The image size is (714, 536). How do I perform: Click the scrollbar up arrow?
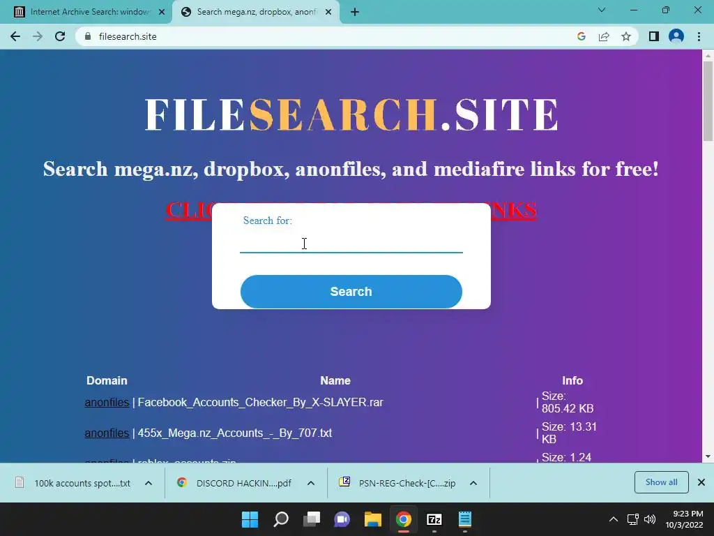(708, 56)
